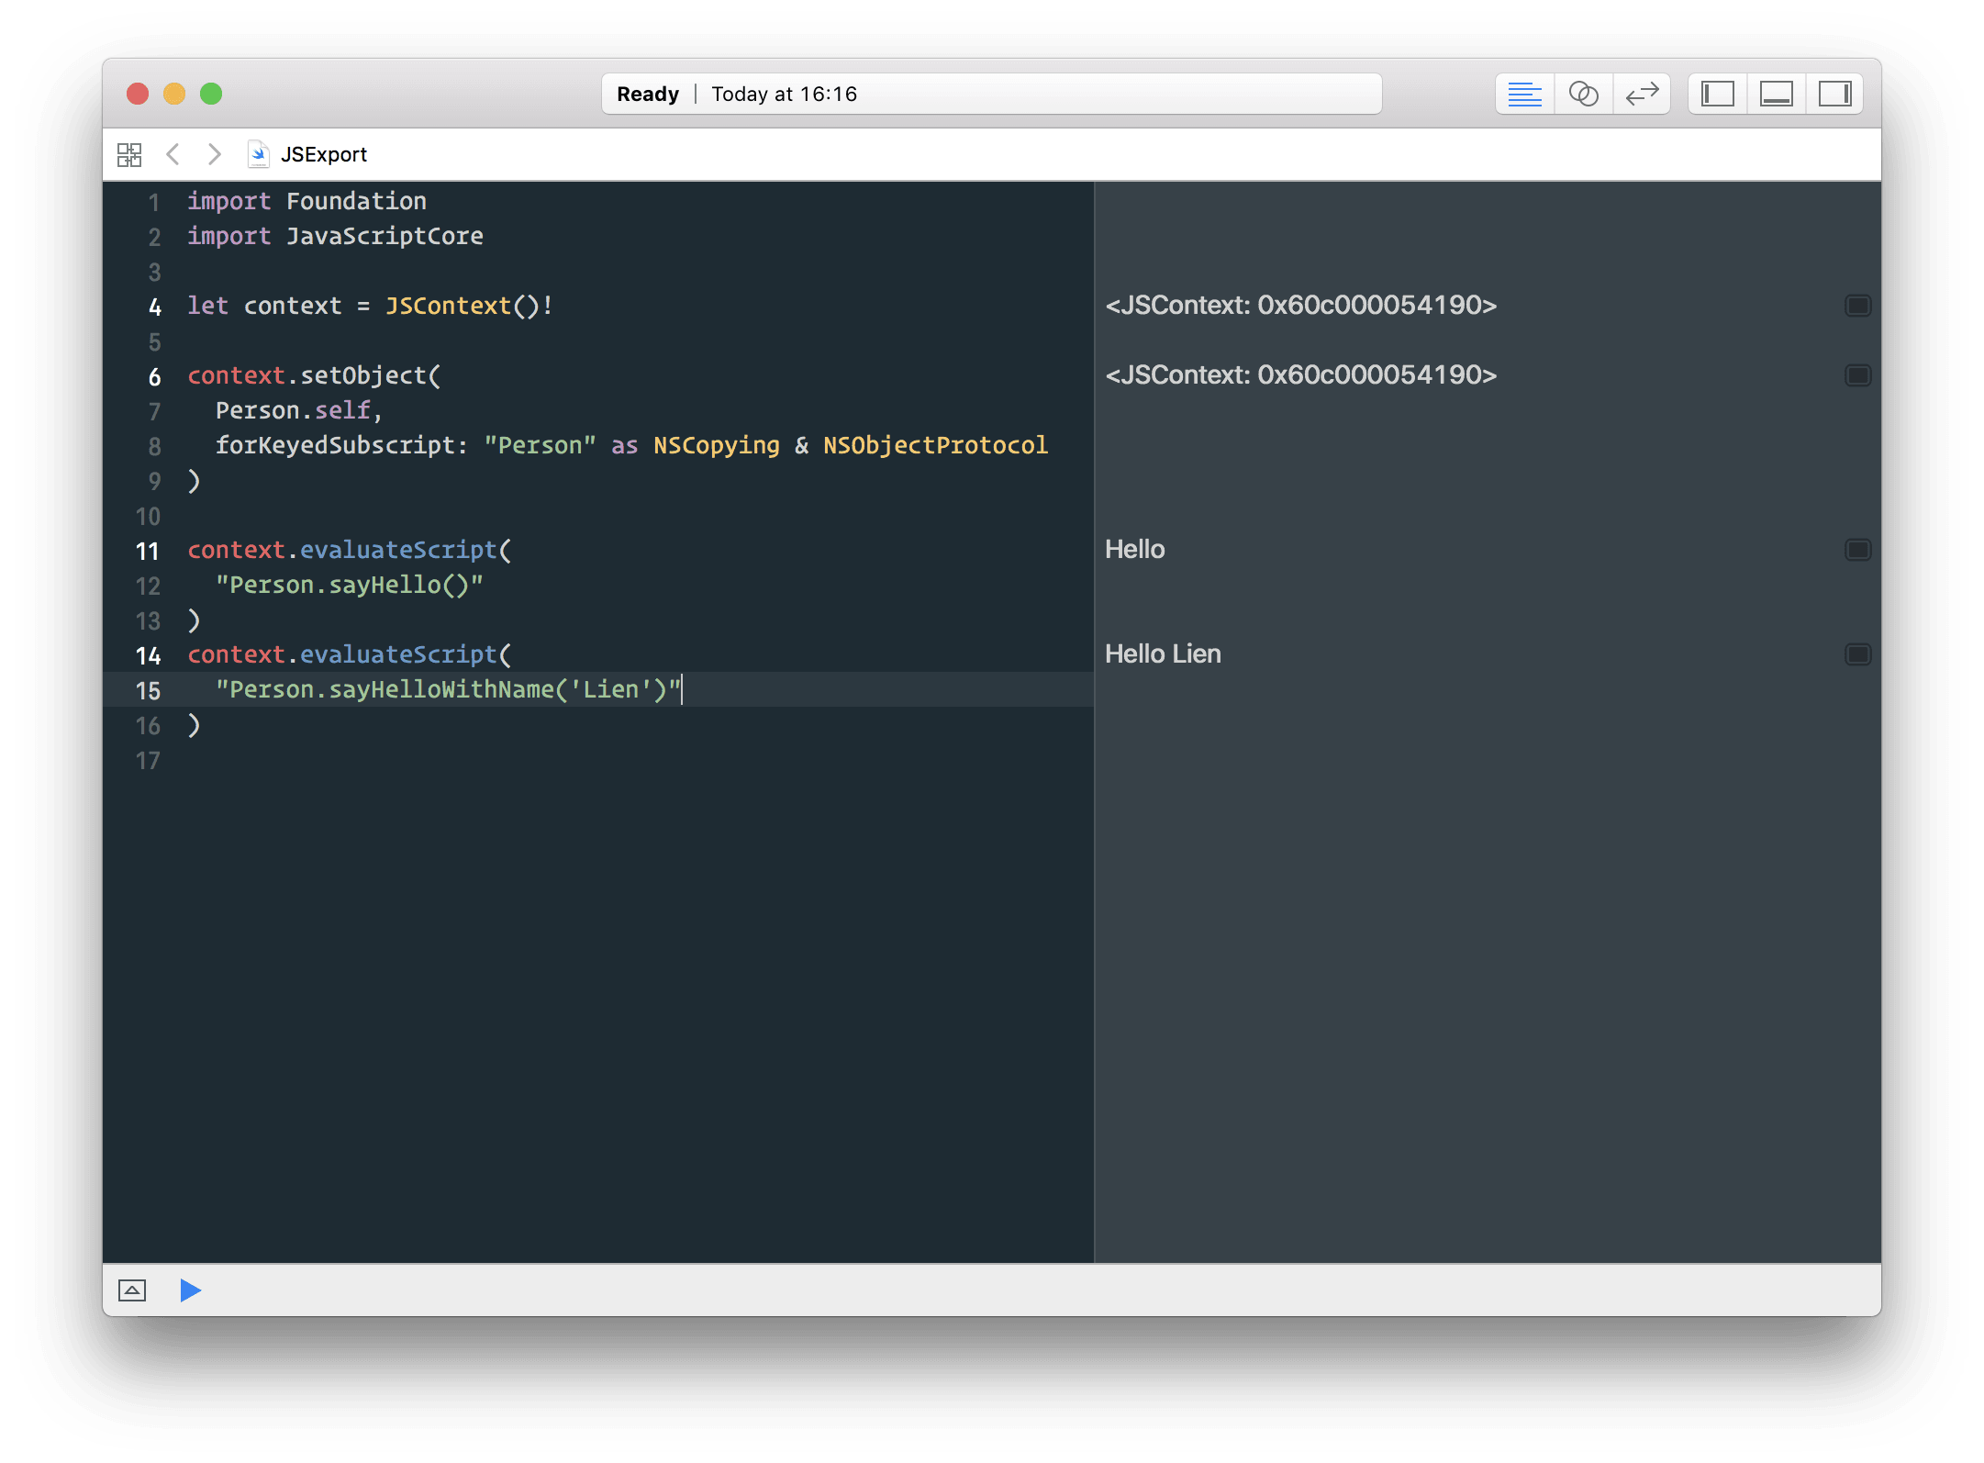Screen dimensions: 1984x1463
Task: Toggle the debug area button at bottom left
Action: [x=132, y=1290]
